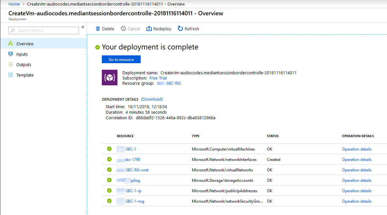Click the OK status for SBC-1
Image resolution: width=387 pixels, height=215 pixels.
tap(270, 149)
